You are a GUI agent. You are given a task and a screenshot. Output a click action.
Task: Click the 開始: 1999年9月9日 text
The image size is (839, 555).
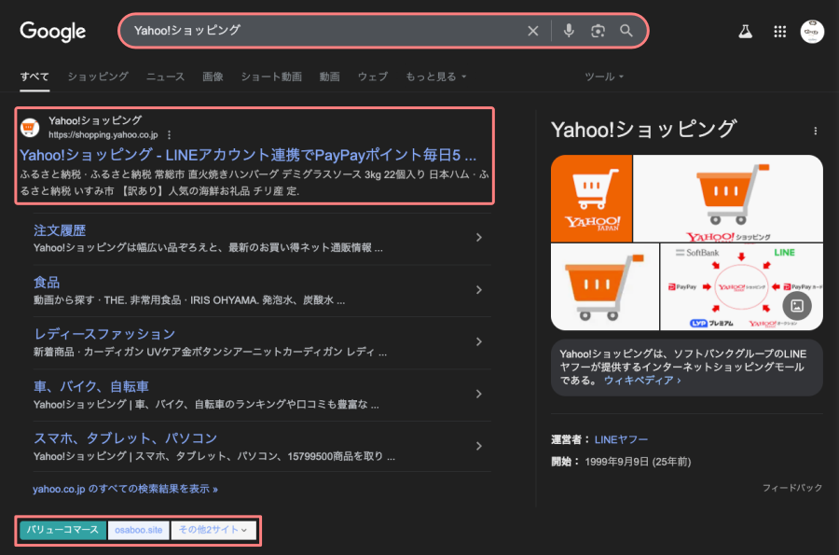tap(621, 462)
